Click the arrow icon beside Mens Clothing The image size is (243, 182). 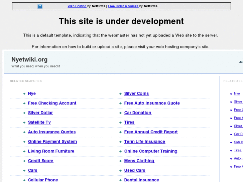(120, 161)
